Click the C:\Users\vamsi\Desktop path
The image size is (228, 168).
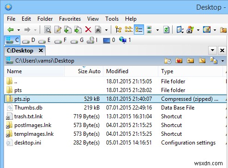tap(45, 61)
